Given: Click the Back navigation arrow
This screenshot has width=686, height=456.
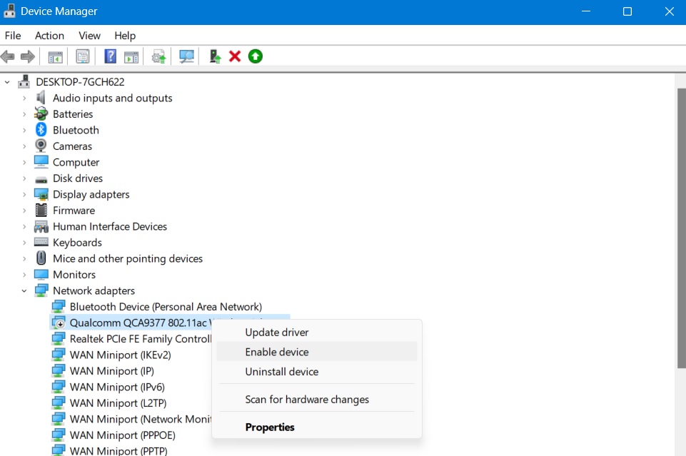Looking at the screenshot, I should pyautogui.click(x=8, y=56).
